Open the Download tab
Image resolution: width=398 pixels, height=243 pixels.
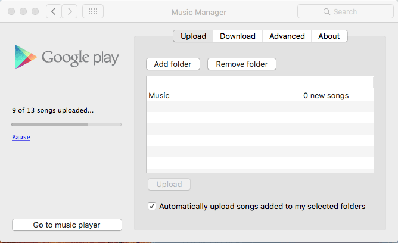coord(237,36)
